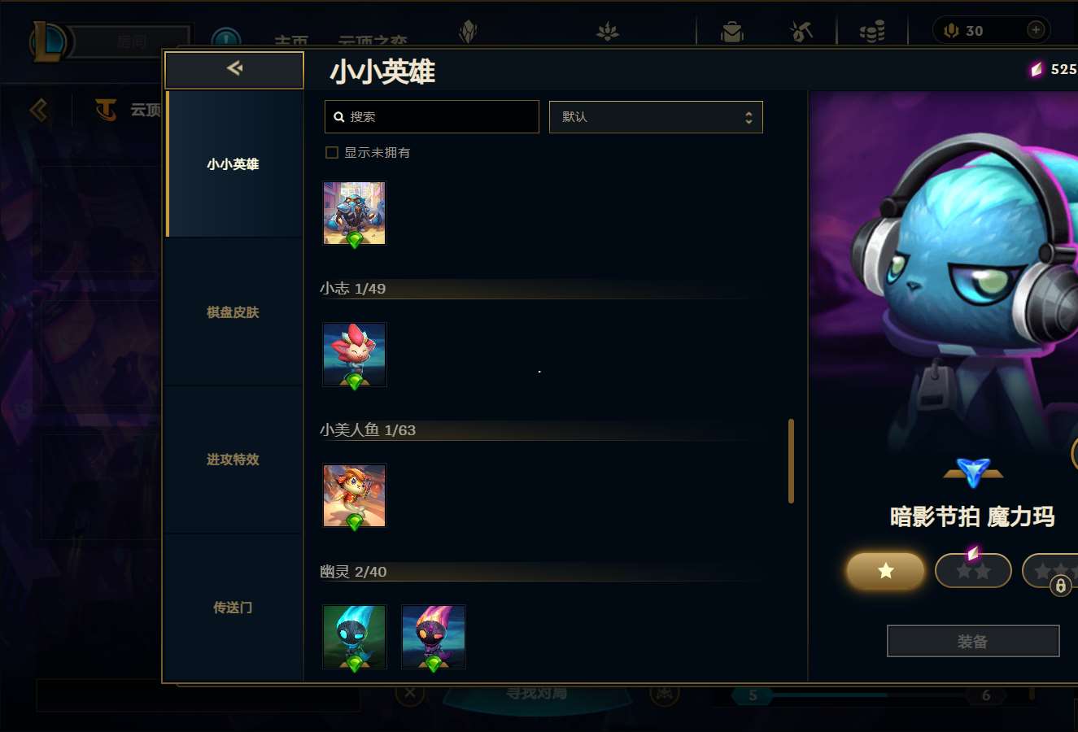
Task: Open the 传送门 tab
Action: coord(233,608)
